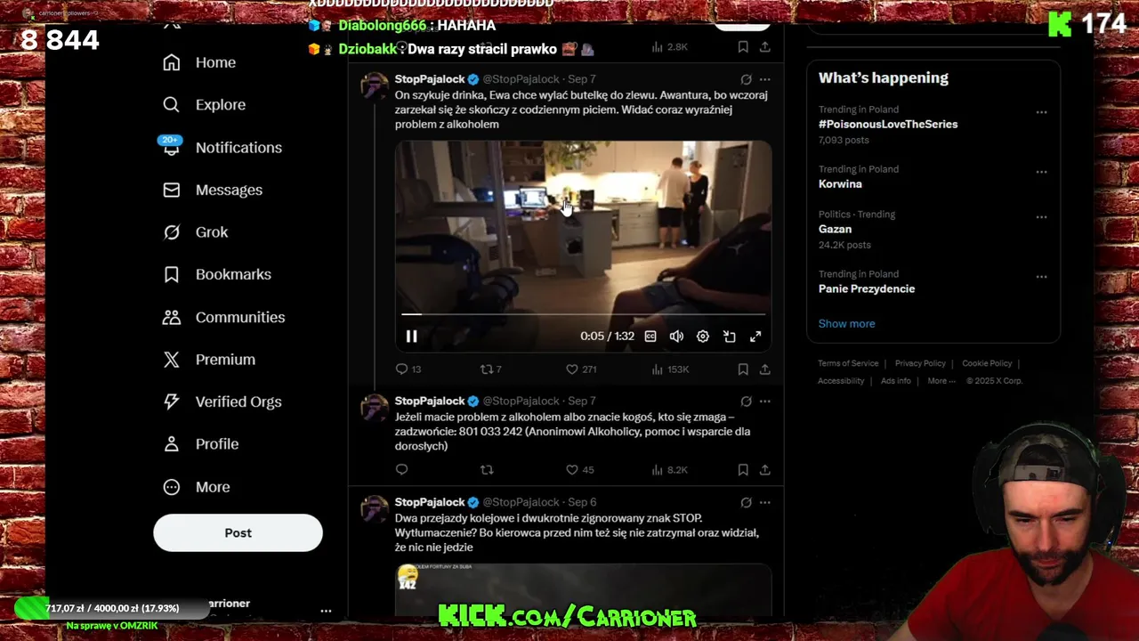The height and width of the screenshot is (641, 1139).
Task: Open Grok from the sidebar
Action: [x=195, y=232]
